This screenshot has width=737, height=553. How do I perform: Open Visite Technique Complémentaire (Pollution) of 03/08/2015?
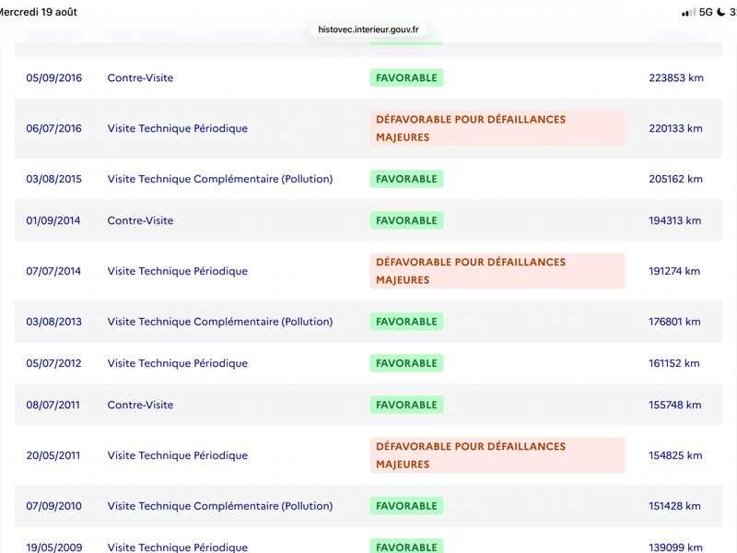[220, 179]
